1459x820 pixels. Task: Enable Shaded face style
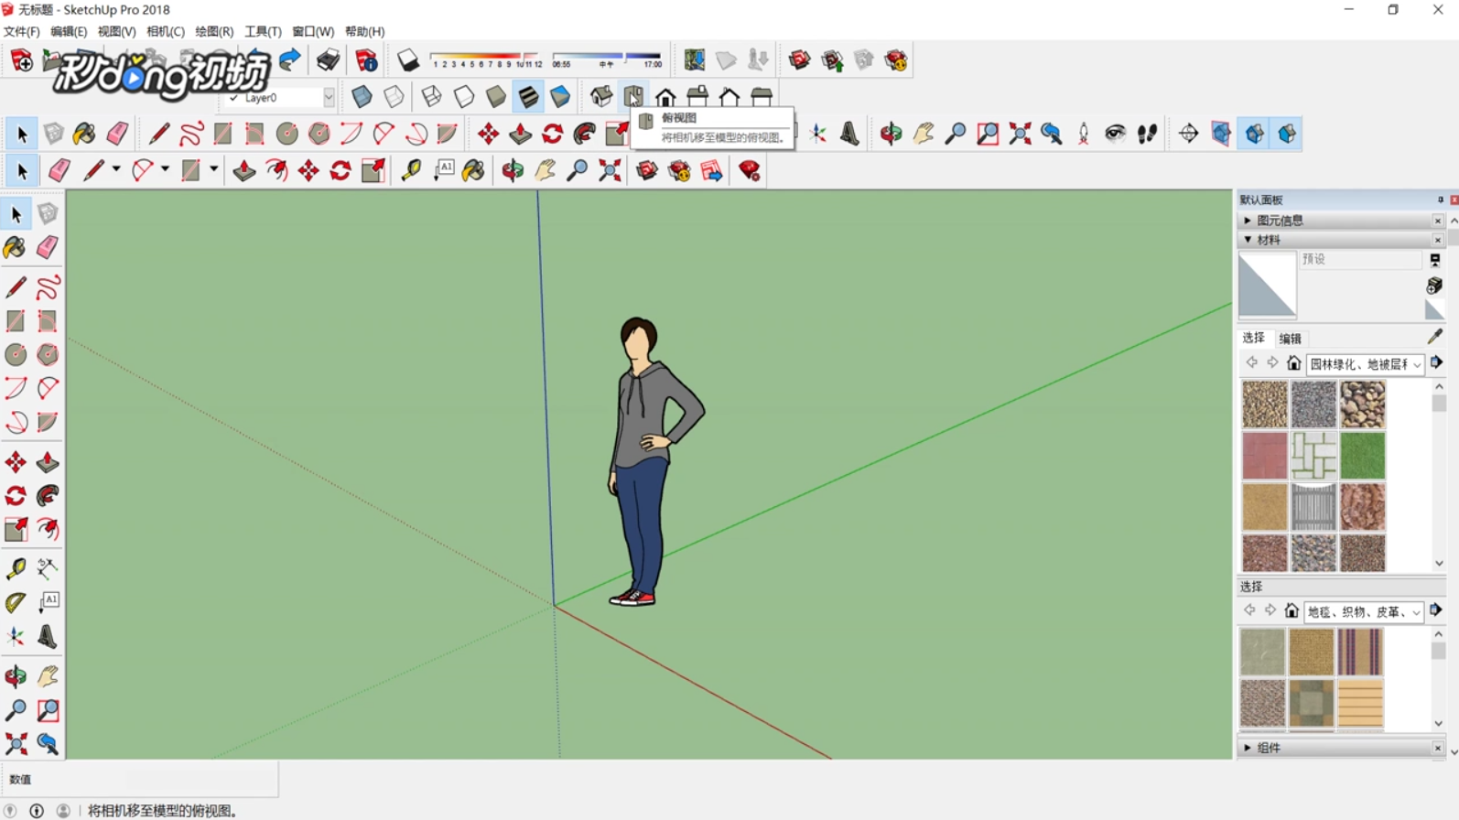pos(496,96)
